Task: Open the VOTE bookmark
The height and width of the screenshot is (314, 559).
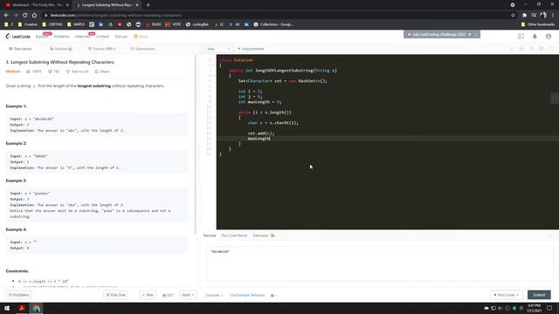Action: tap(173, 24)
